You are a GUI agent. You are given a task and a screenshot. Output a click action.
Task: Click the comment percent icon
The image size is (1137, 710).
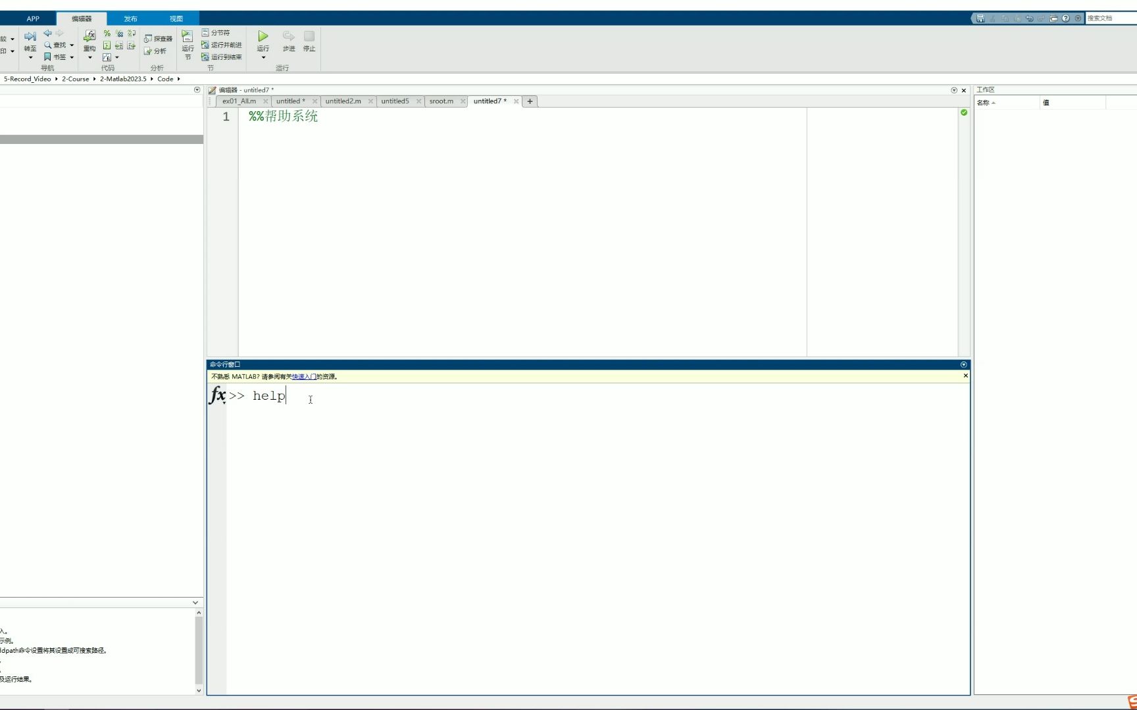point(107,33)
